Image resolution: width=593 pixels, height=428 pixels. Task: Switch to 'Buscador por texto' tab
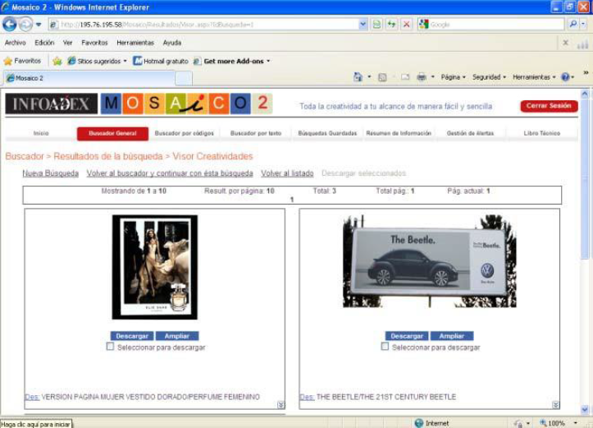point(255,133)
